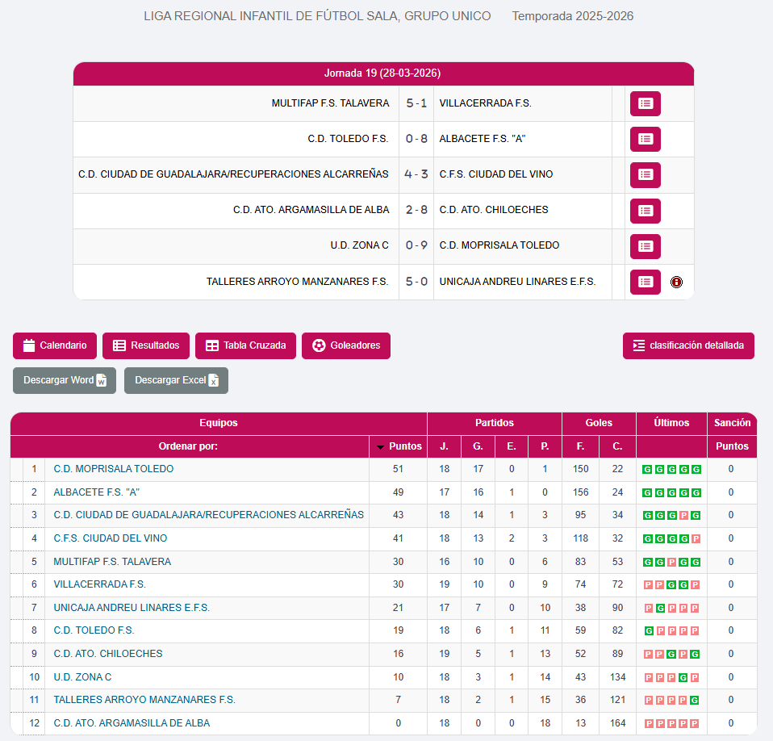Viewport: 773px width, 741px height.
Task: Open C.D. ATO. ARGAMASILLA DE ALBA in standings
Action: 132,723
